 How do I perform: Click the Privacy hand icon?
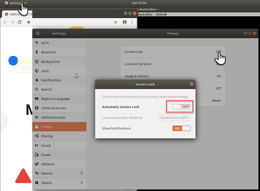point(37,127)
